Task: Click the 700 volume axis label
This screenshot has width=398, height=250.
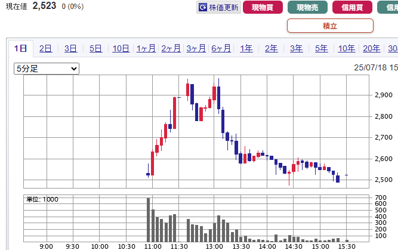Action: tap(381, 197)
